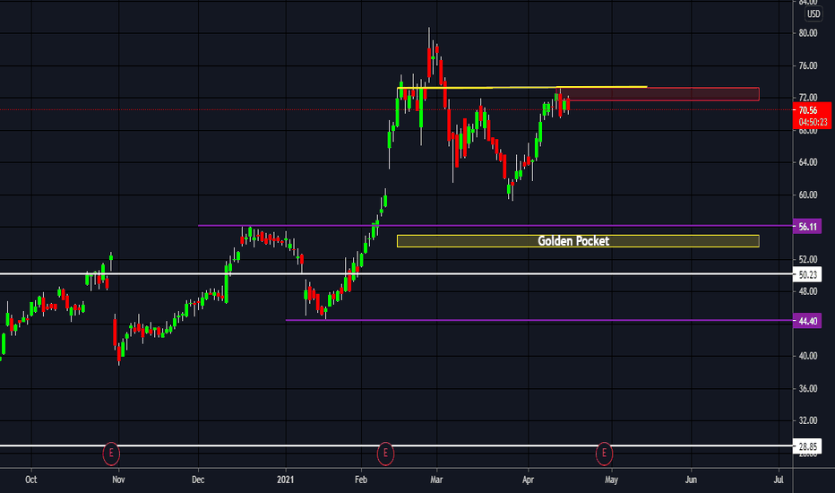Click the May label on time axis
This screenshot has height=493, width=835.
pos(611,480)
